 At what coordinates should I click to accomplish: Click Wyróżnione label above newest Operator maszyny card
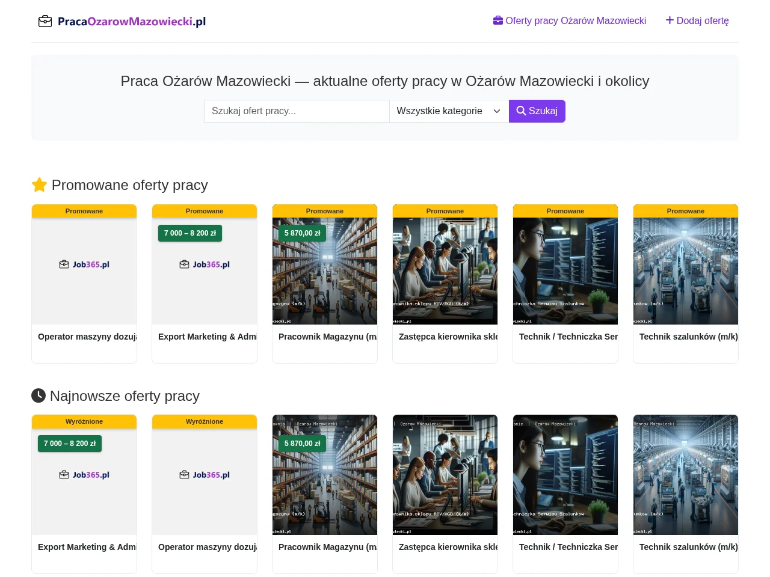pos(205,421)
